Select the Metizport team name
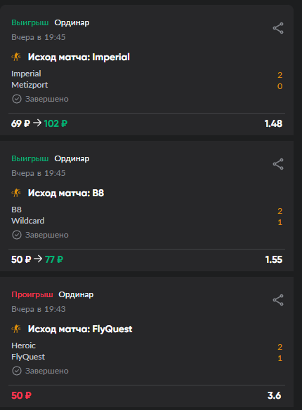The image size is (302, 410). coord(29,85)
